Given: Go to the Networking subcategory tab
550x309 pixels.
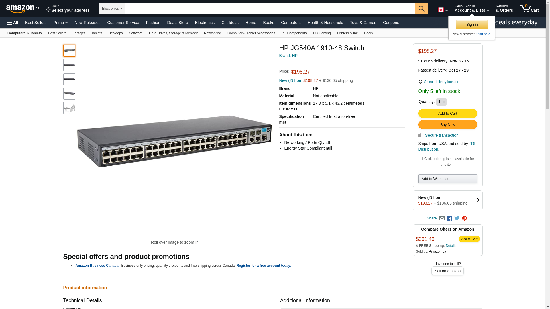Looking at the screenshot, I should coord(212,33).
